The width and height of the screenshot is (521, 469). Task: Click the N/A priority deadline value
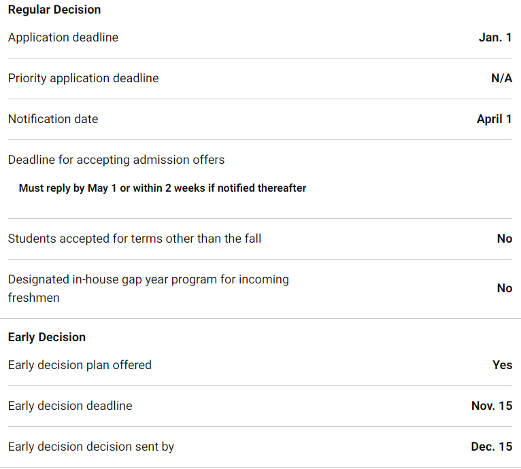pos(502,78)
